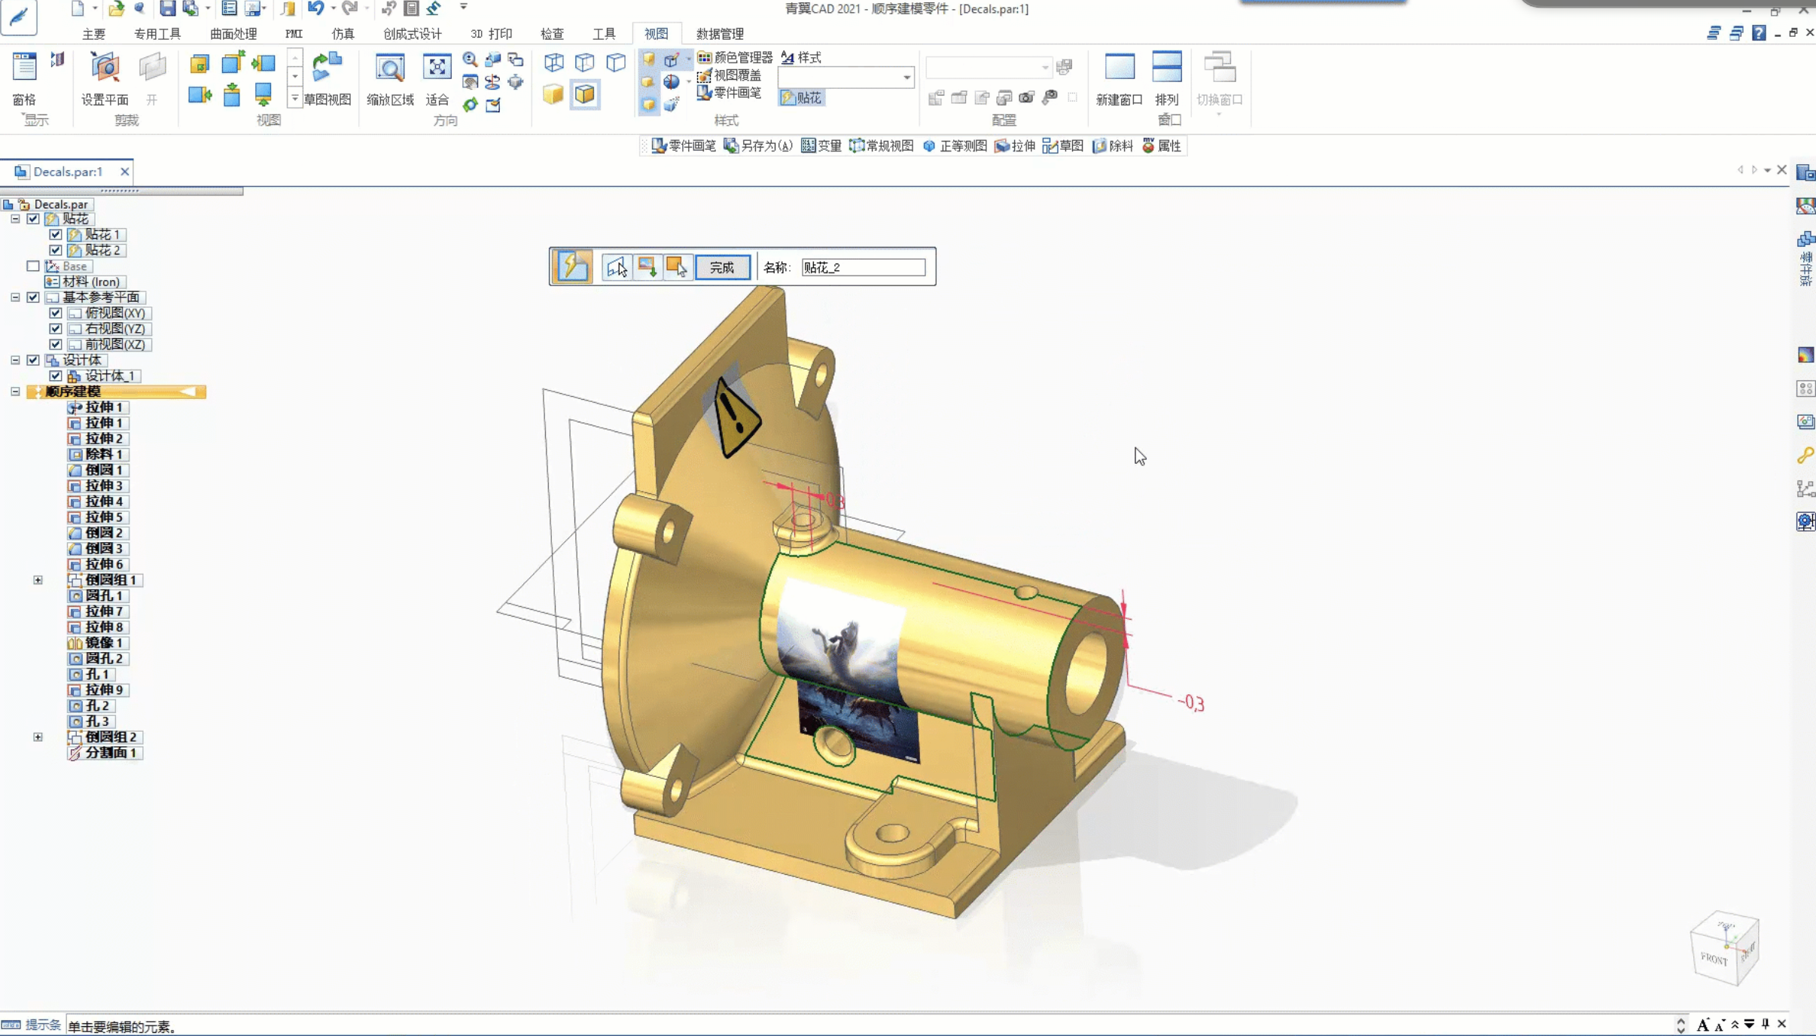Viewport: 1816px width, 1036px height.
Task: Open the 检查 ribbon tab
Action: click(552, 34)
